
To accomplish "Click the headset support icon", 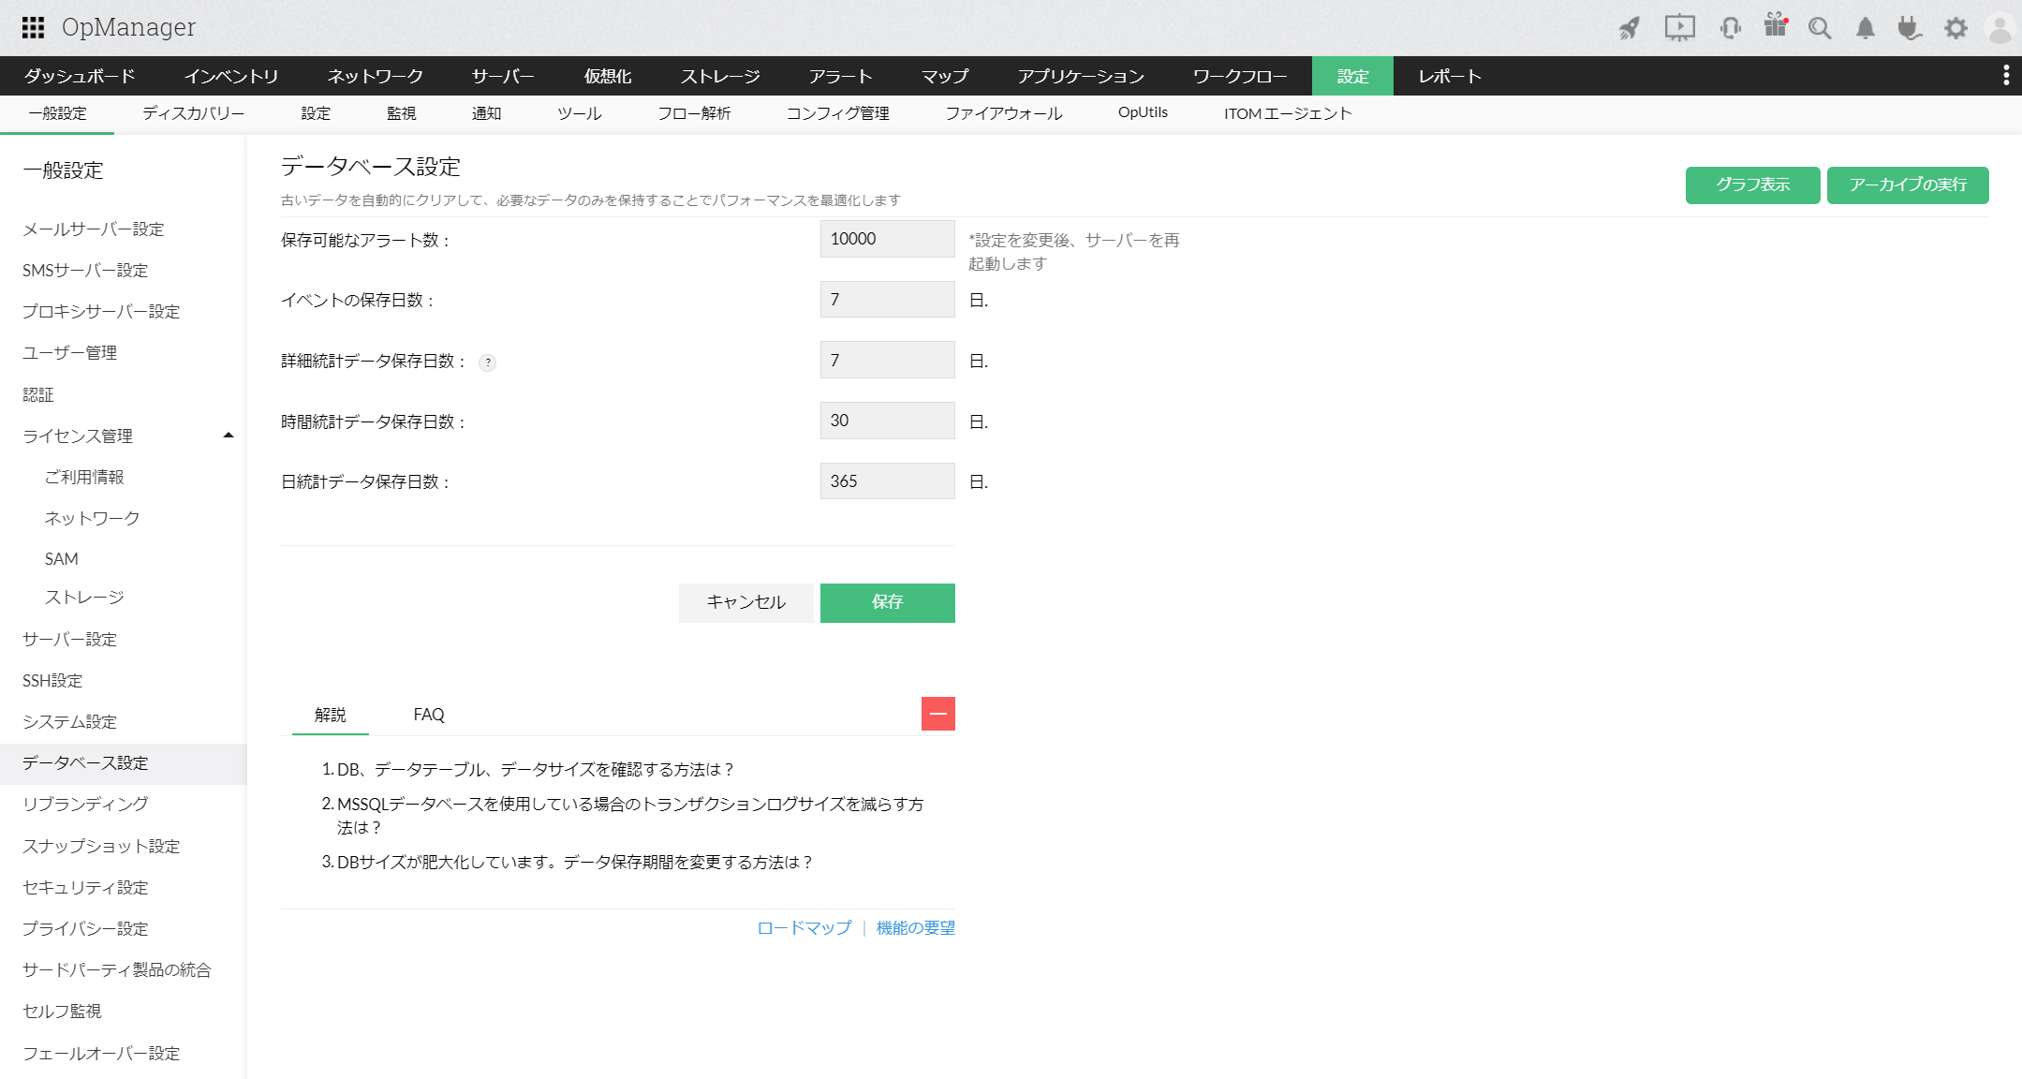I will coord(1730,28).
